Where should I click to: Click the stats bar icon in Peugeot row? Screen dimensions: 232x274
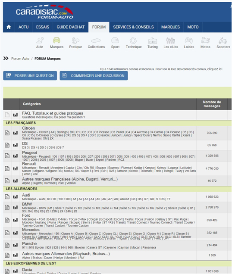[x=16, y=156]
